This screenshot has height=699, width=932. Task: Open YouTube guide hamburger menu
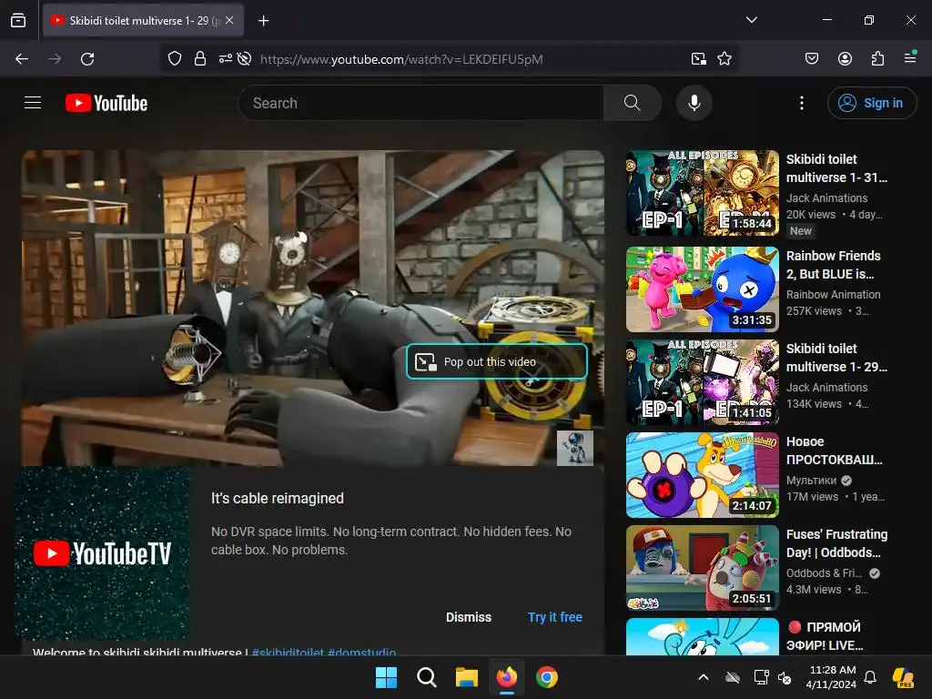point(33,103)
